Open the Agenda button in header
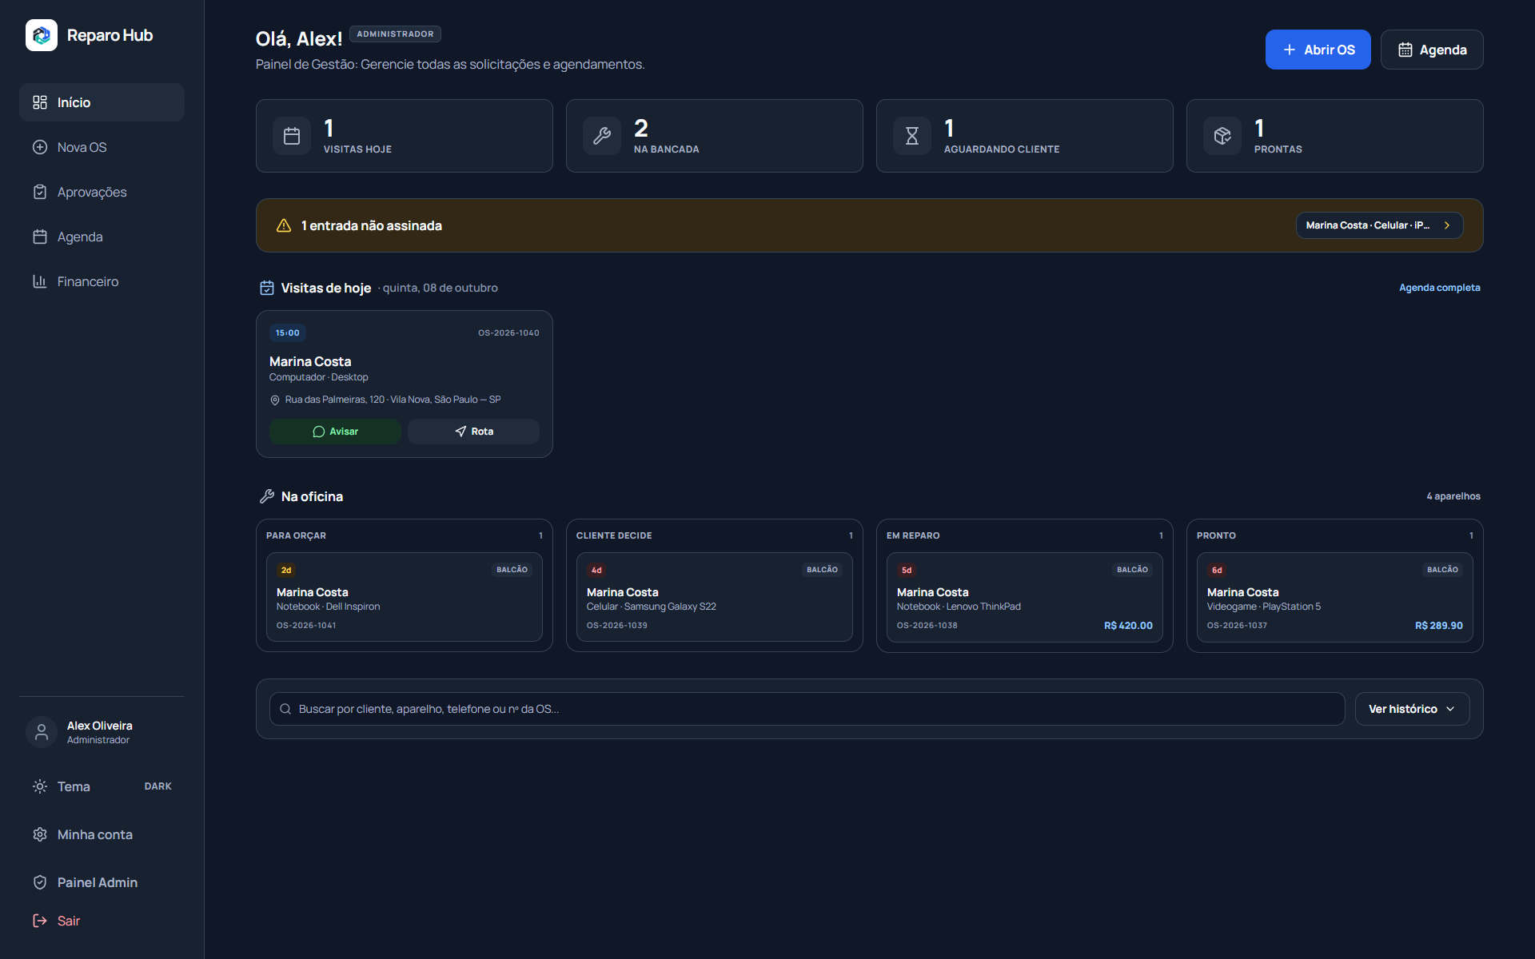This screenshot has height=959, width=1535. [1432, 50]
